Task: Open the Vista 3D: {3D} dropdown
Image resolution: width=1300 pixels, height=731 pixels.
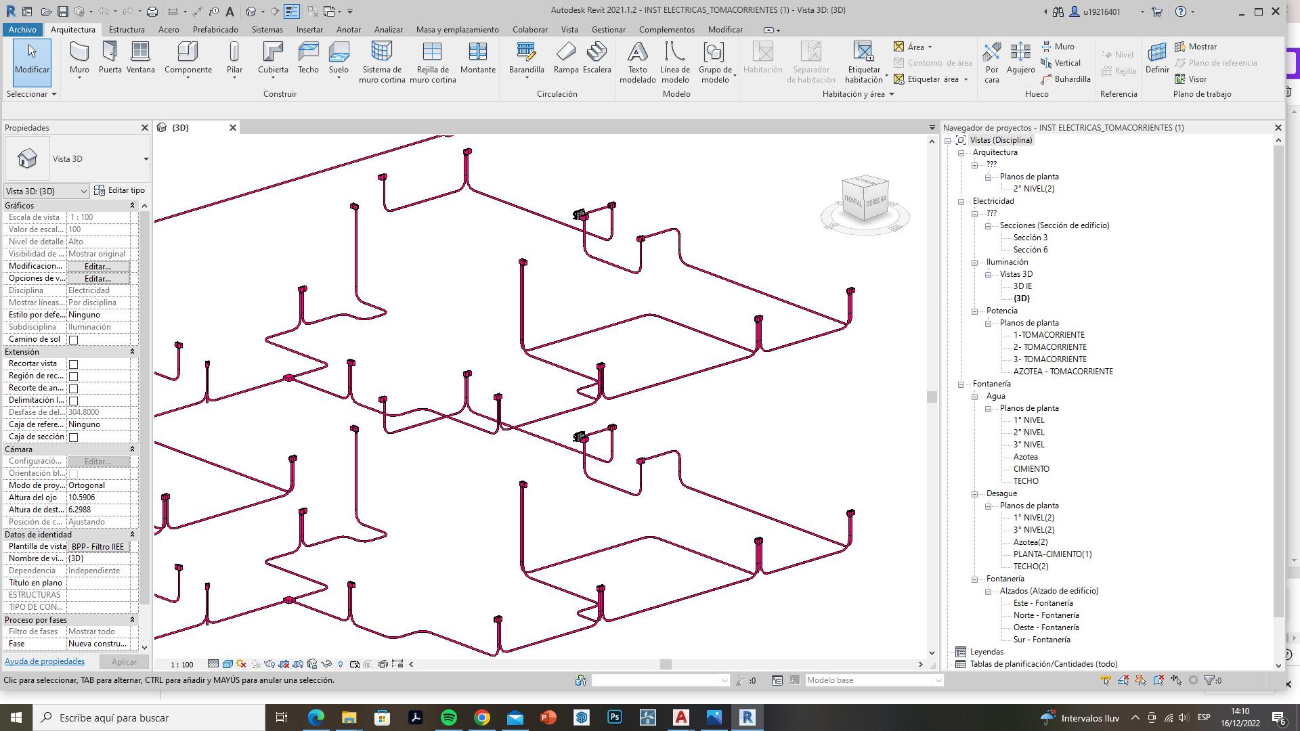Action: tap(47, 191)
